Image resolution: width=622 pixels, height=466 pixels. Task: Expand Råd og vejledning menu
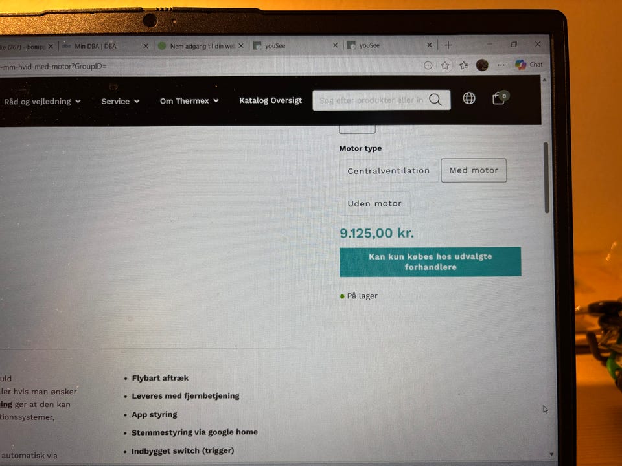(x=42, y=102)
